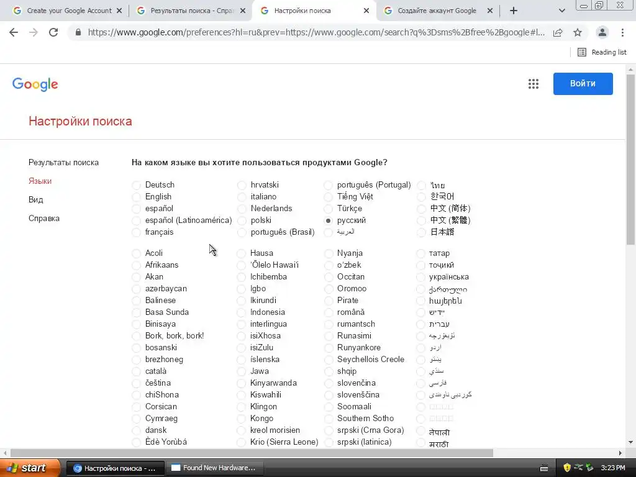Click the Google logo
The image size is (636, 477).
pos(35,84)
